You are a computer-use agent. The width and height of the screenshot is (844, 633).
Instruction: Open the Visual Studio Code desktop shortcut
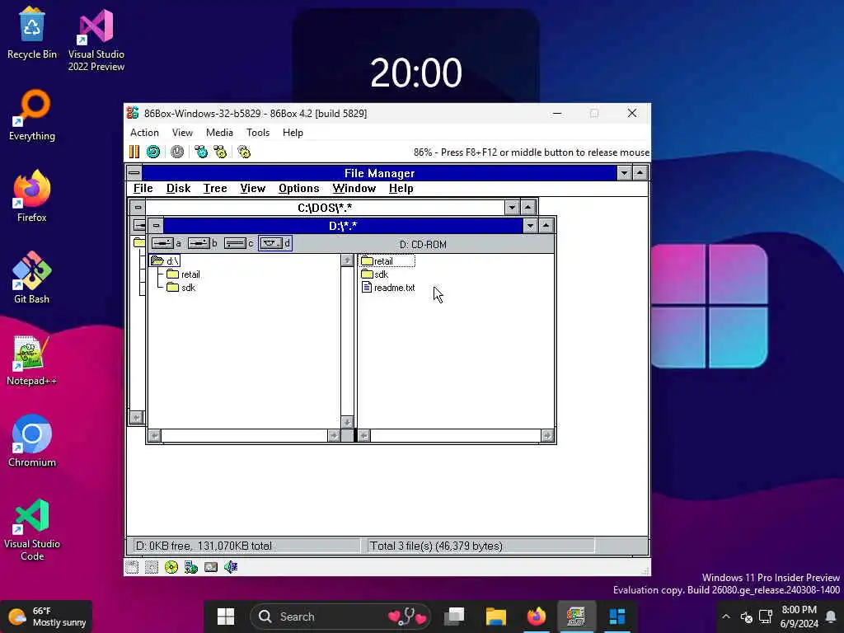point(32,530)
